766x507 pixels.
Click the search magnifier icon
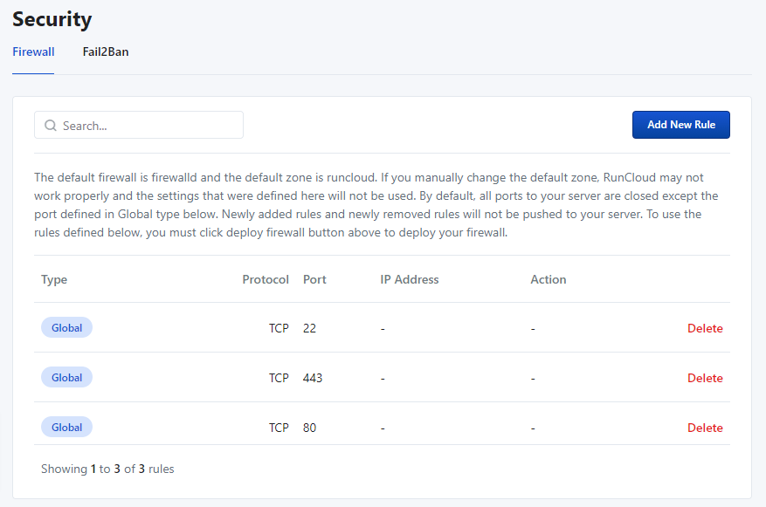(x=51, y=126)
